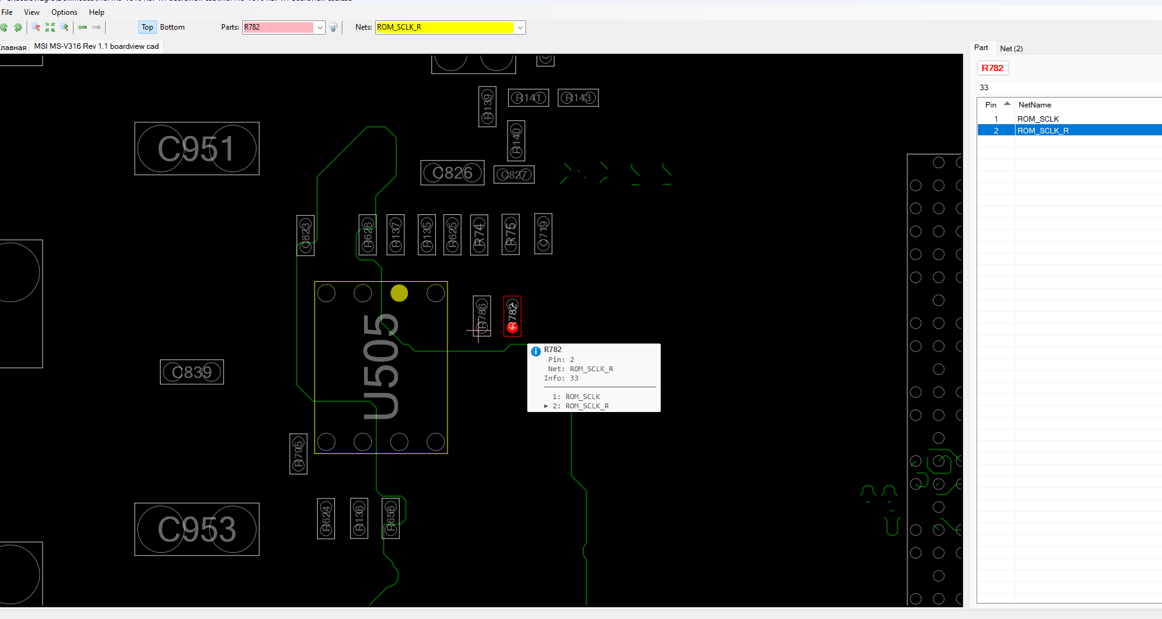
Task: Click the light bulb highlight icon
Action: click(333, 27)
